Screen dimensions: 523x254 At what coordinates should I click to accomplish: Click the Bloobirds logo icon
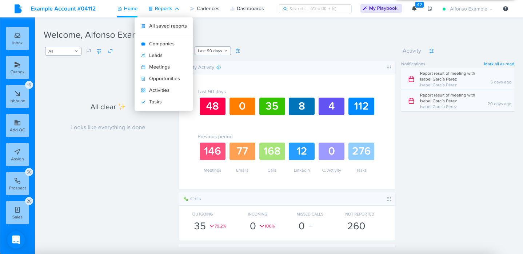point(18,9)
